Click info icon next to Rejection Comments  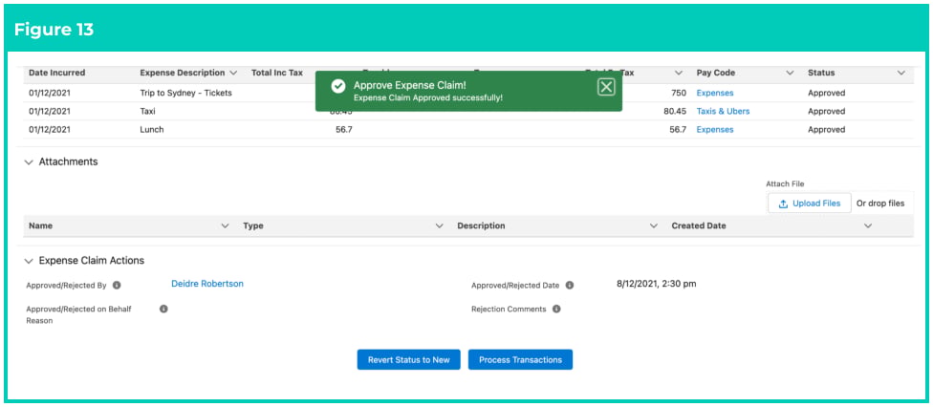point(556,309)
